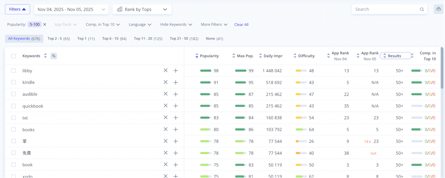Toggle the select-all keywords checkbox
The height and width of the screenshot is (178, 445).
tap(13, 56)
